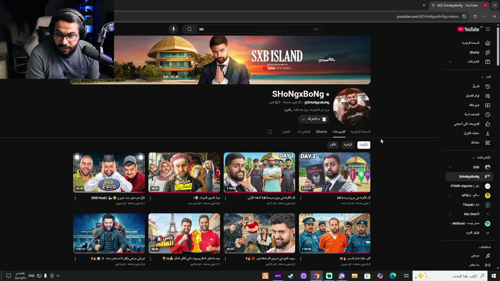Viewport: 500px width, 281px height.
Task: Open options menu for DAY 2 video
Action: pos(300,198)
